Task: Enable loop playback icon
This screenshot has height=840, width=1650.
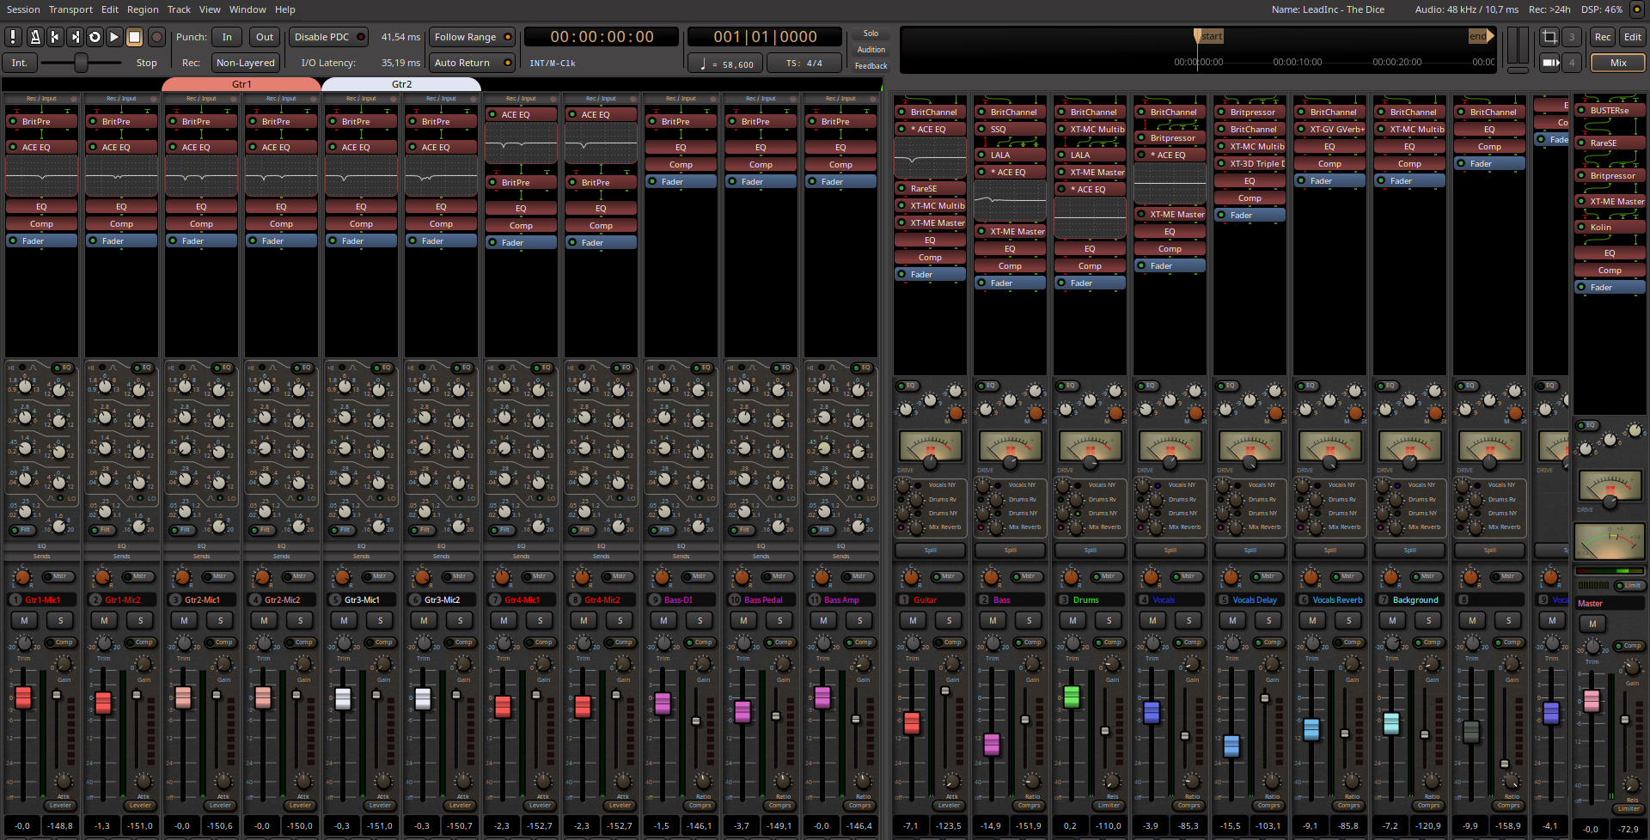Action: pos(95,37)
